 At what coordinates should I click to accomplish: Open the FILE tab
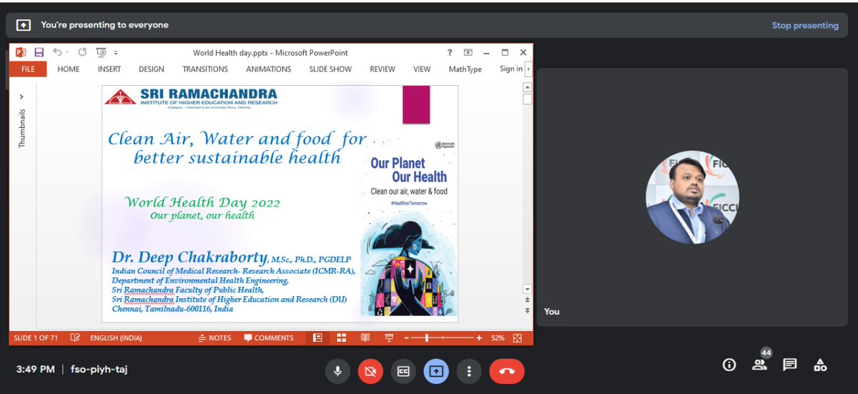tap(29, 69)
